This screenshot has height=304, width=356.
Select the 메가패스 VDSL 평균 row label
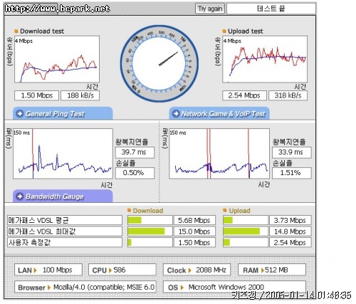click(x=65, y=220)
